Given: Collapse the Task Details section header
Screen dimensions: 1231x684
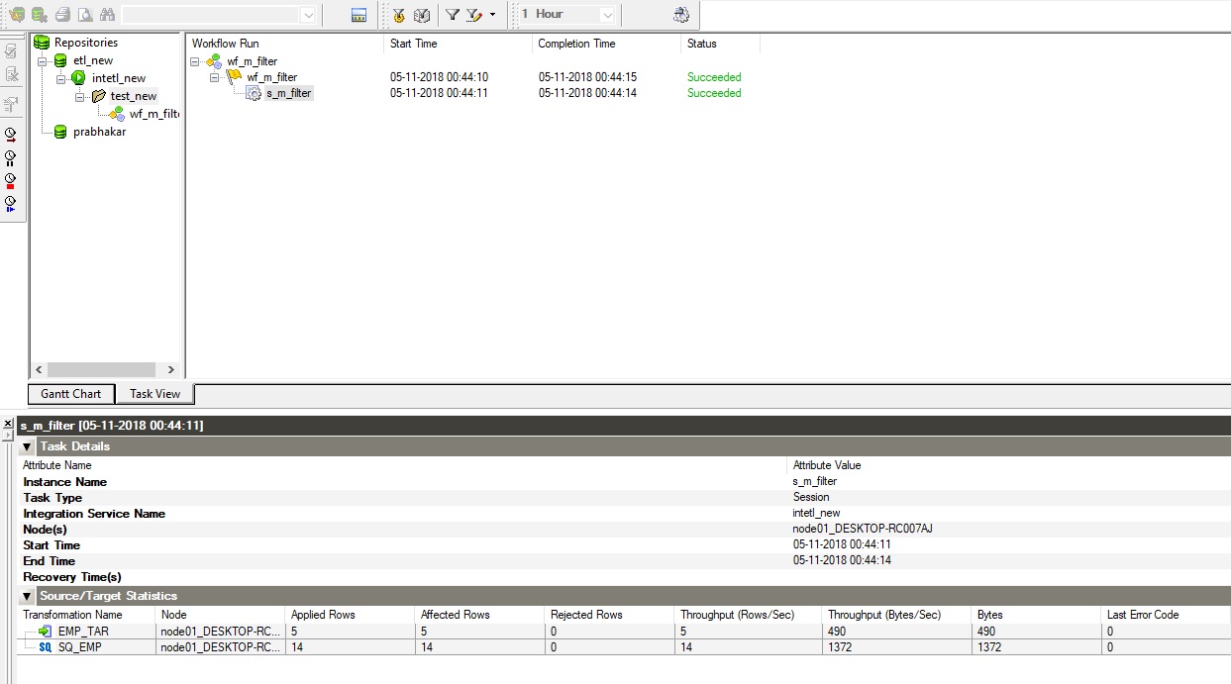Looking at the screenshot, I should pyautogui.click(x=27, y=445).
